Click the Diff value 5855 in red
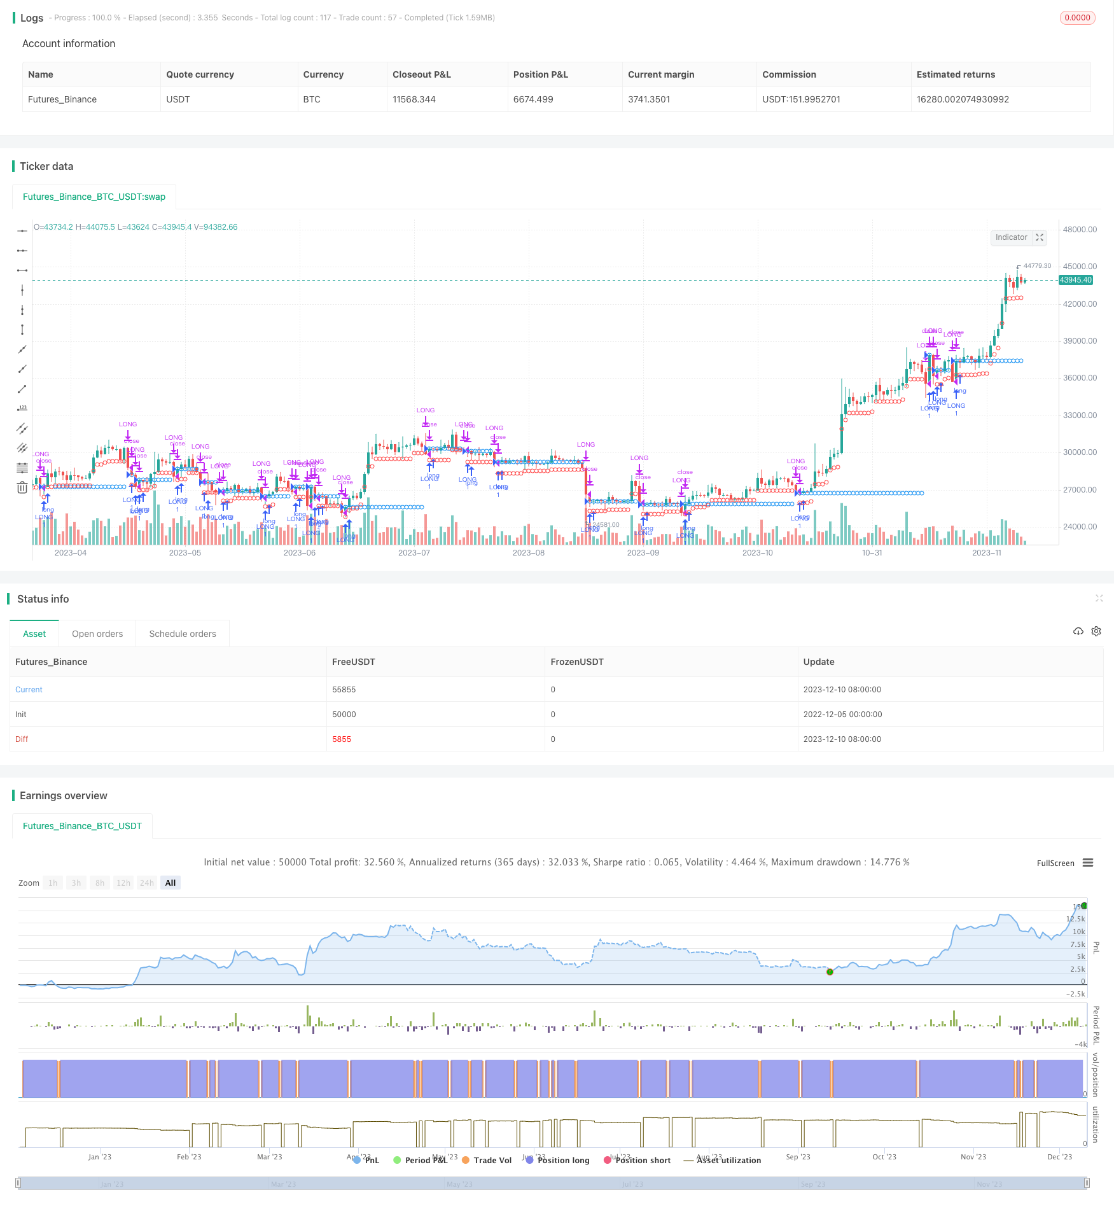This screenshot has width=1114, height=1209. pyautogui.click(x=342, y=739)
